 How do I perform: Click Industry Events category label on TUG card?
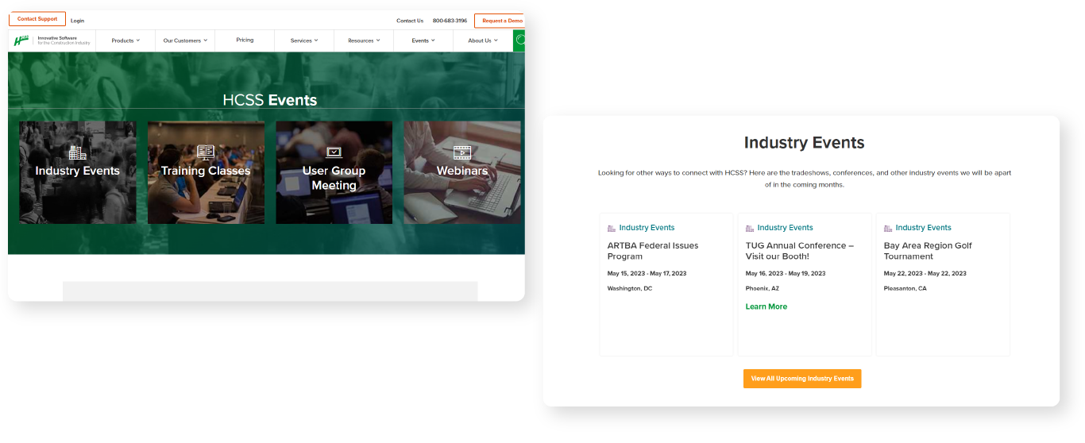pyautogui.click(x=786, y=228)
